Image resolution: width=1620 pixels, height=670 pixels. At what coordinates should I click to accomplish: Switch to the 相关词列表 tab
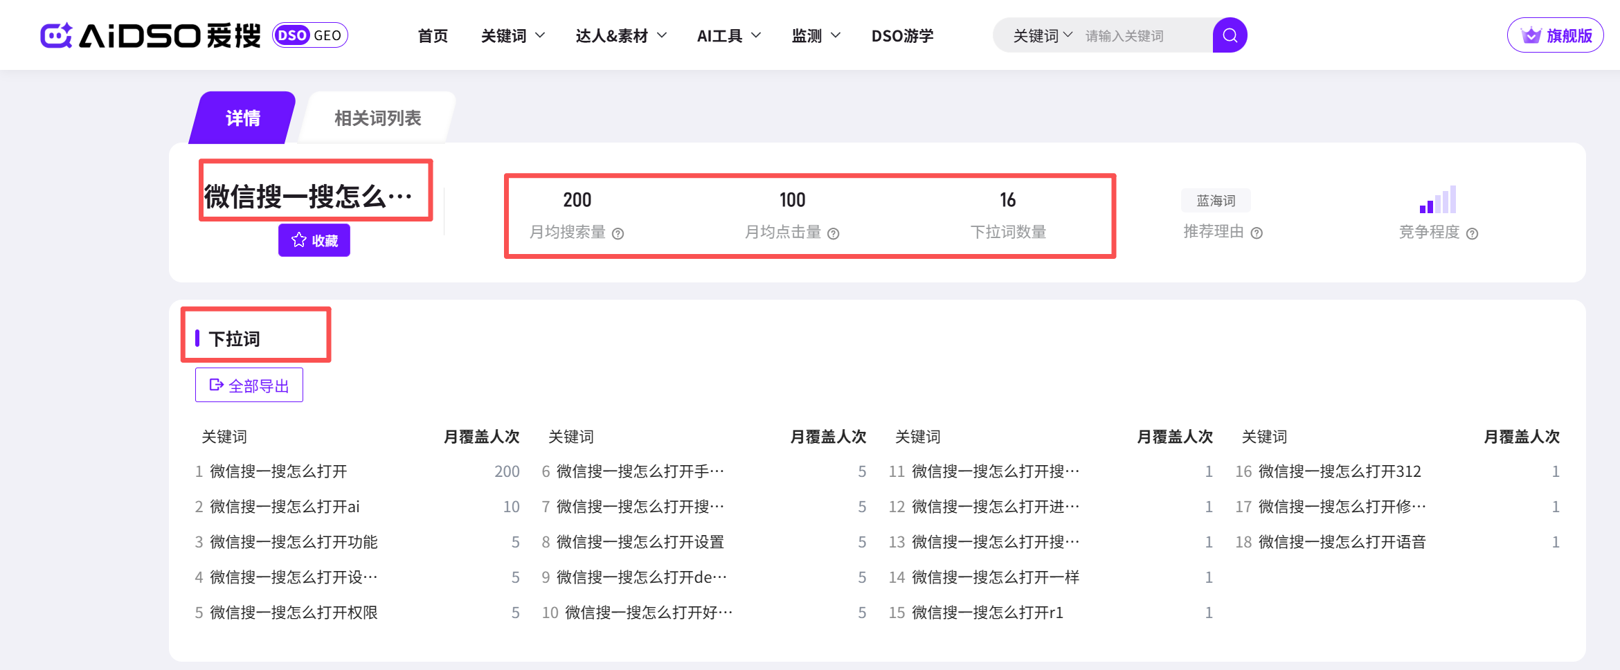point(377,118)
